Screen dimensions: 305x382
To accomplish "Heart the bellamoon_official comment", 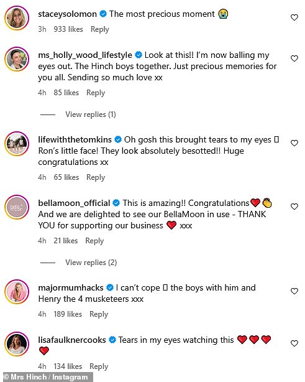I will click(294, 207).
